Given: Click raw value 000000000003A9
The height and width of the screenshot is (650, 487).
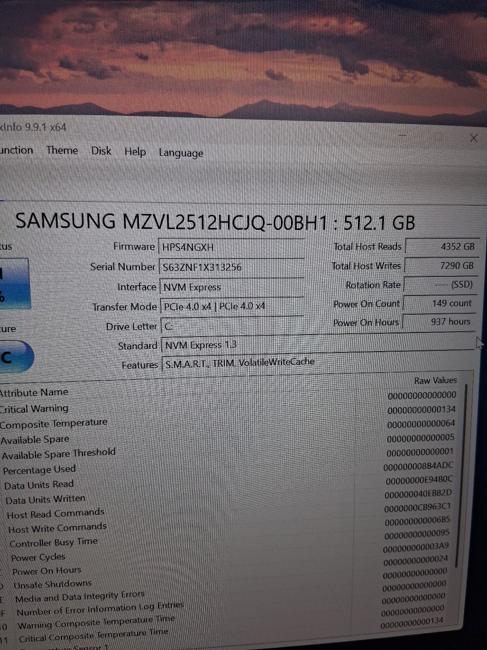Looking at the screenshot, I should tap(416, 547).
